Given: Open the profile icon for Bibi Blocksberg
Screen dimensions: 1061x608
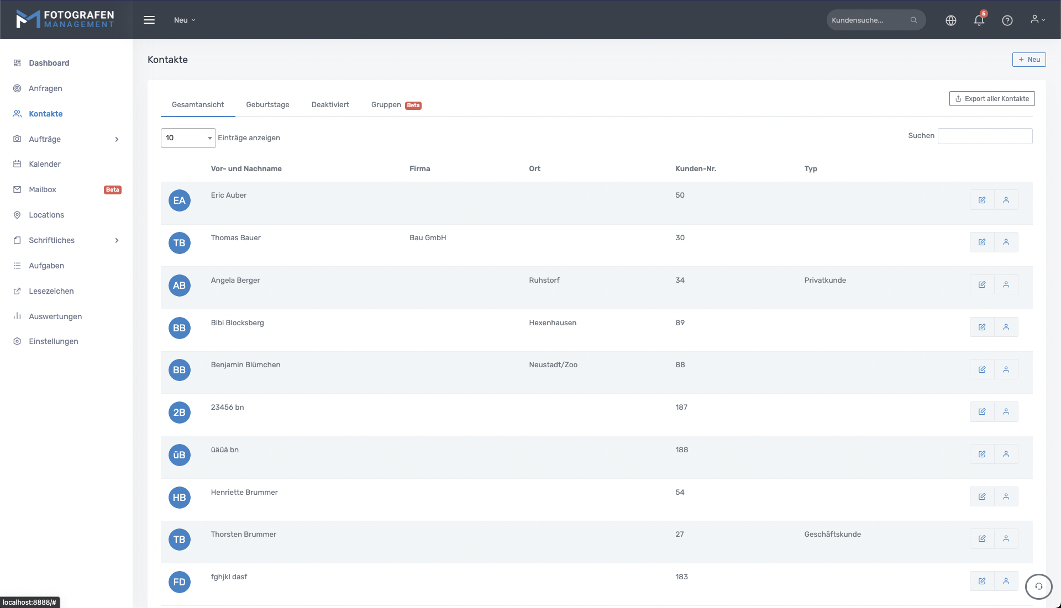Looking at the screenshot, I should tap(1006, 327).
